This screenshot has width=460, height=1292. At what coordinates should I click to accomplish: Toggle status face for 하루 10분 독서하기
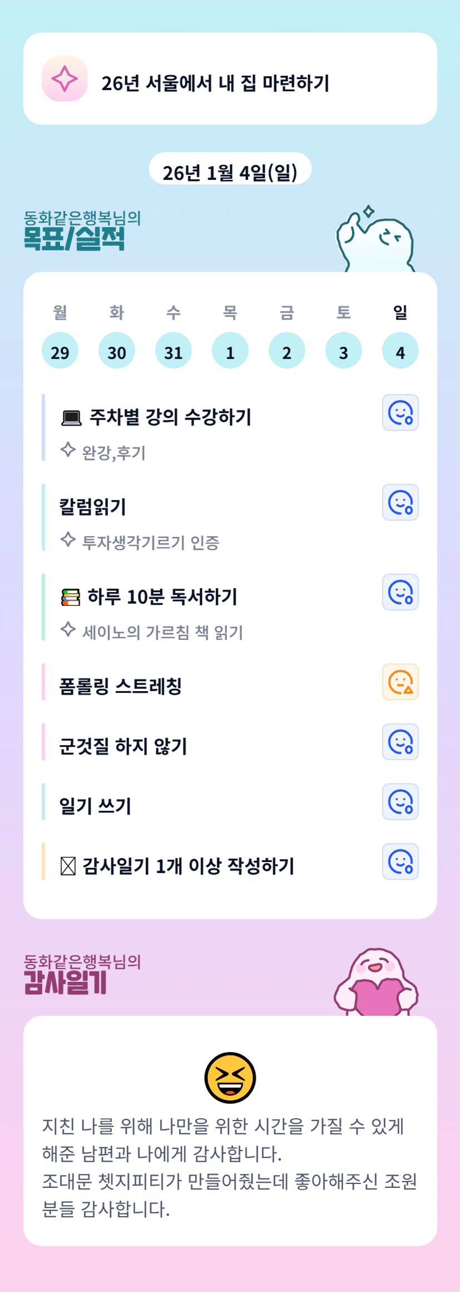click(x=400, y=592)
